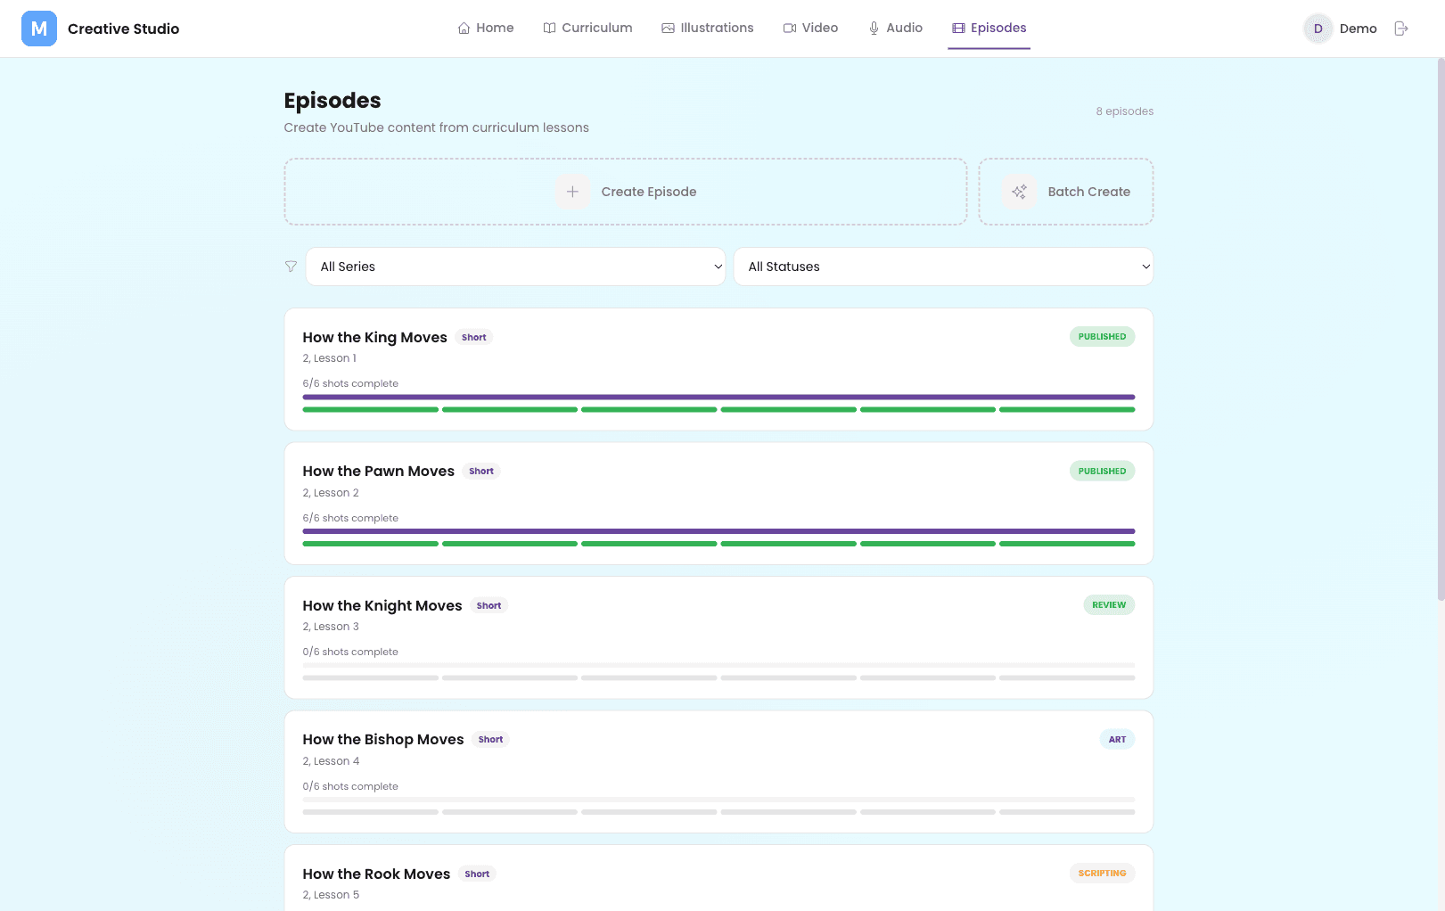Click the Illustrations image icon
This screenshot has height=911, width=1445.
point(668,28)
